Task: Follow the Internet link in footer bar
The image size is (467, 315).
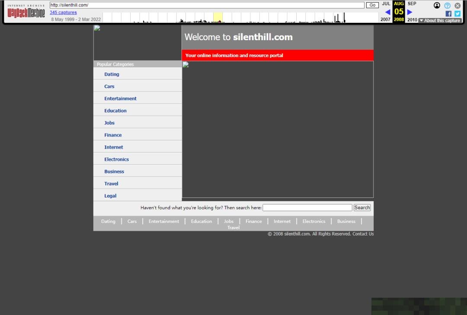Action: (x=282, y=221)
